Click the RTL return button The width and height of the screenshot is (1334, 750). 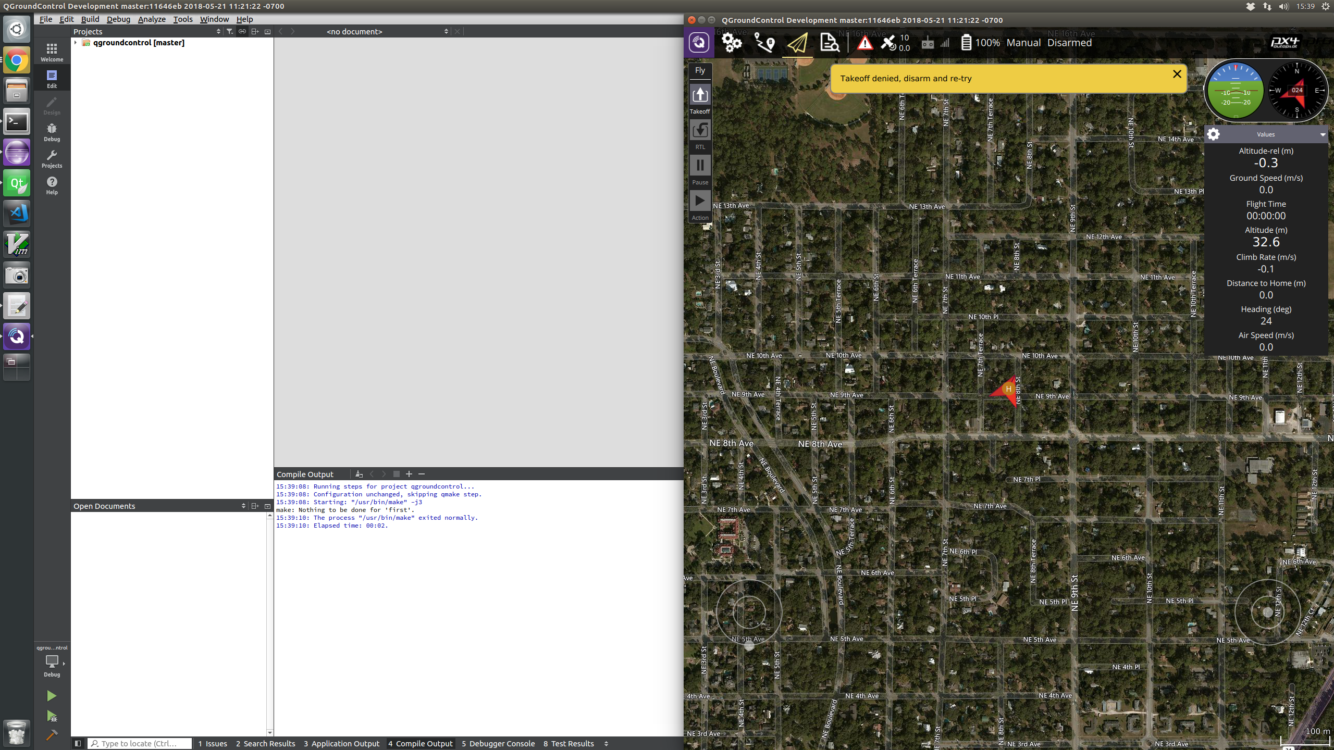pyautogui.click(x=700, y=135)
